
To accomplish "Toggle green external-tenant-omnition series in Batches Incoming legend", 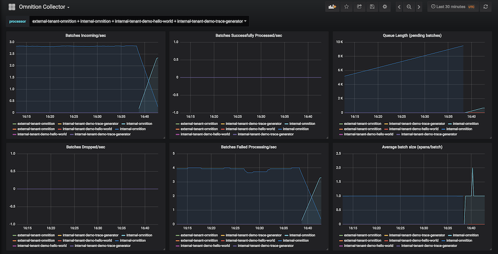I will pos(36,124).
